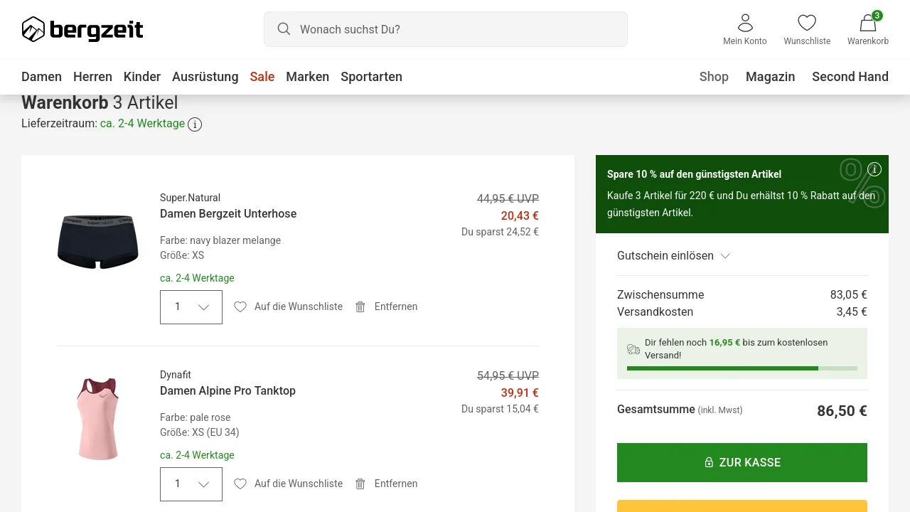This screenshot has height=512, width=910.
Task: Click Du sparst 15,04 € text
Action: tap(500, 409)
